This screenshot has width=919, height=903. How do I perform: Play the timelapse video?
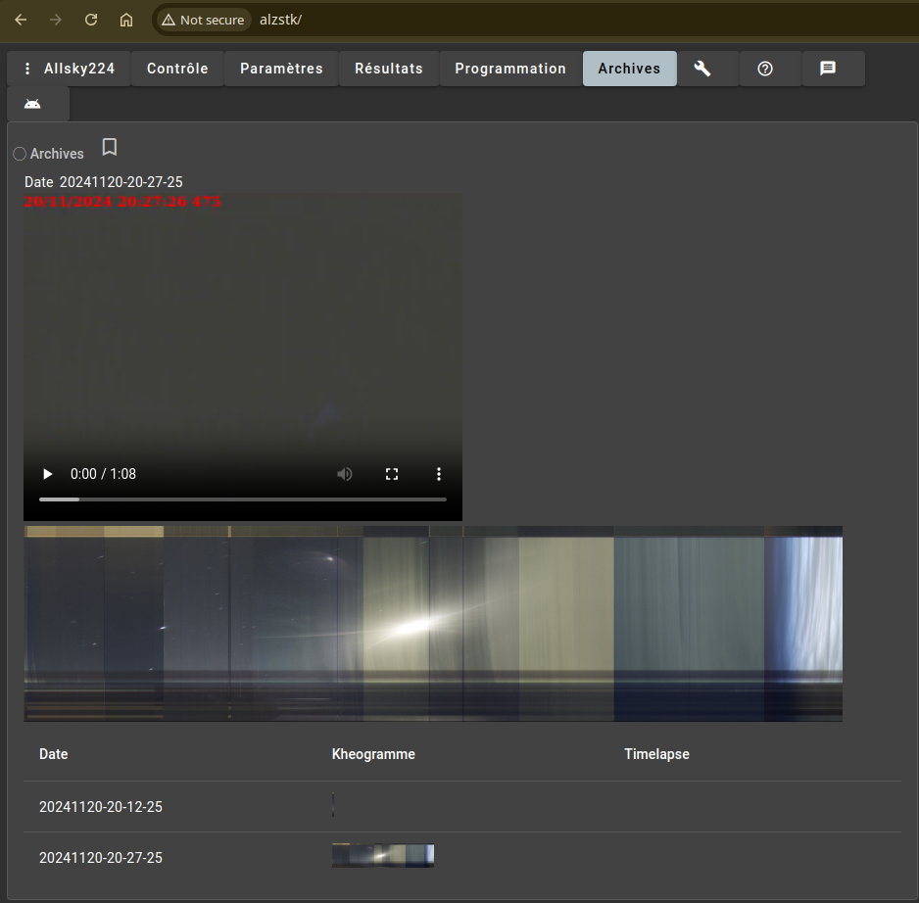click(47, 474)
